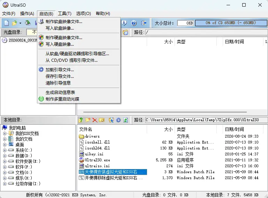268x198 pixels.
Task: Select 我的电脑 in local tree
Action: [17, 128]
